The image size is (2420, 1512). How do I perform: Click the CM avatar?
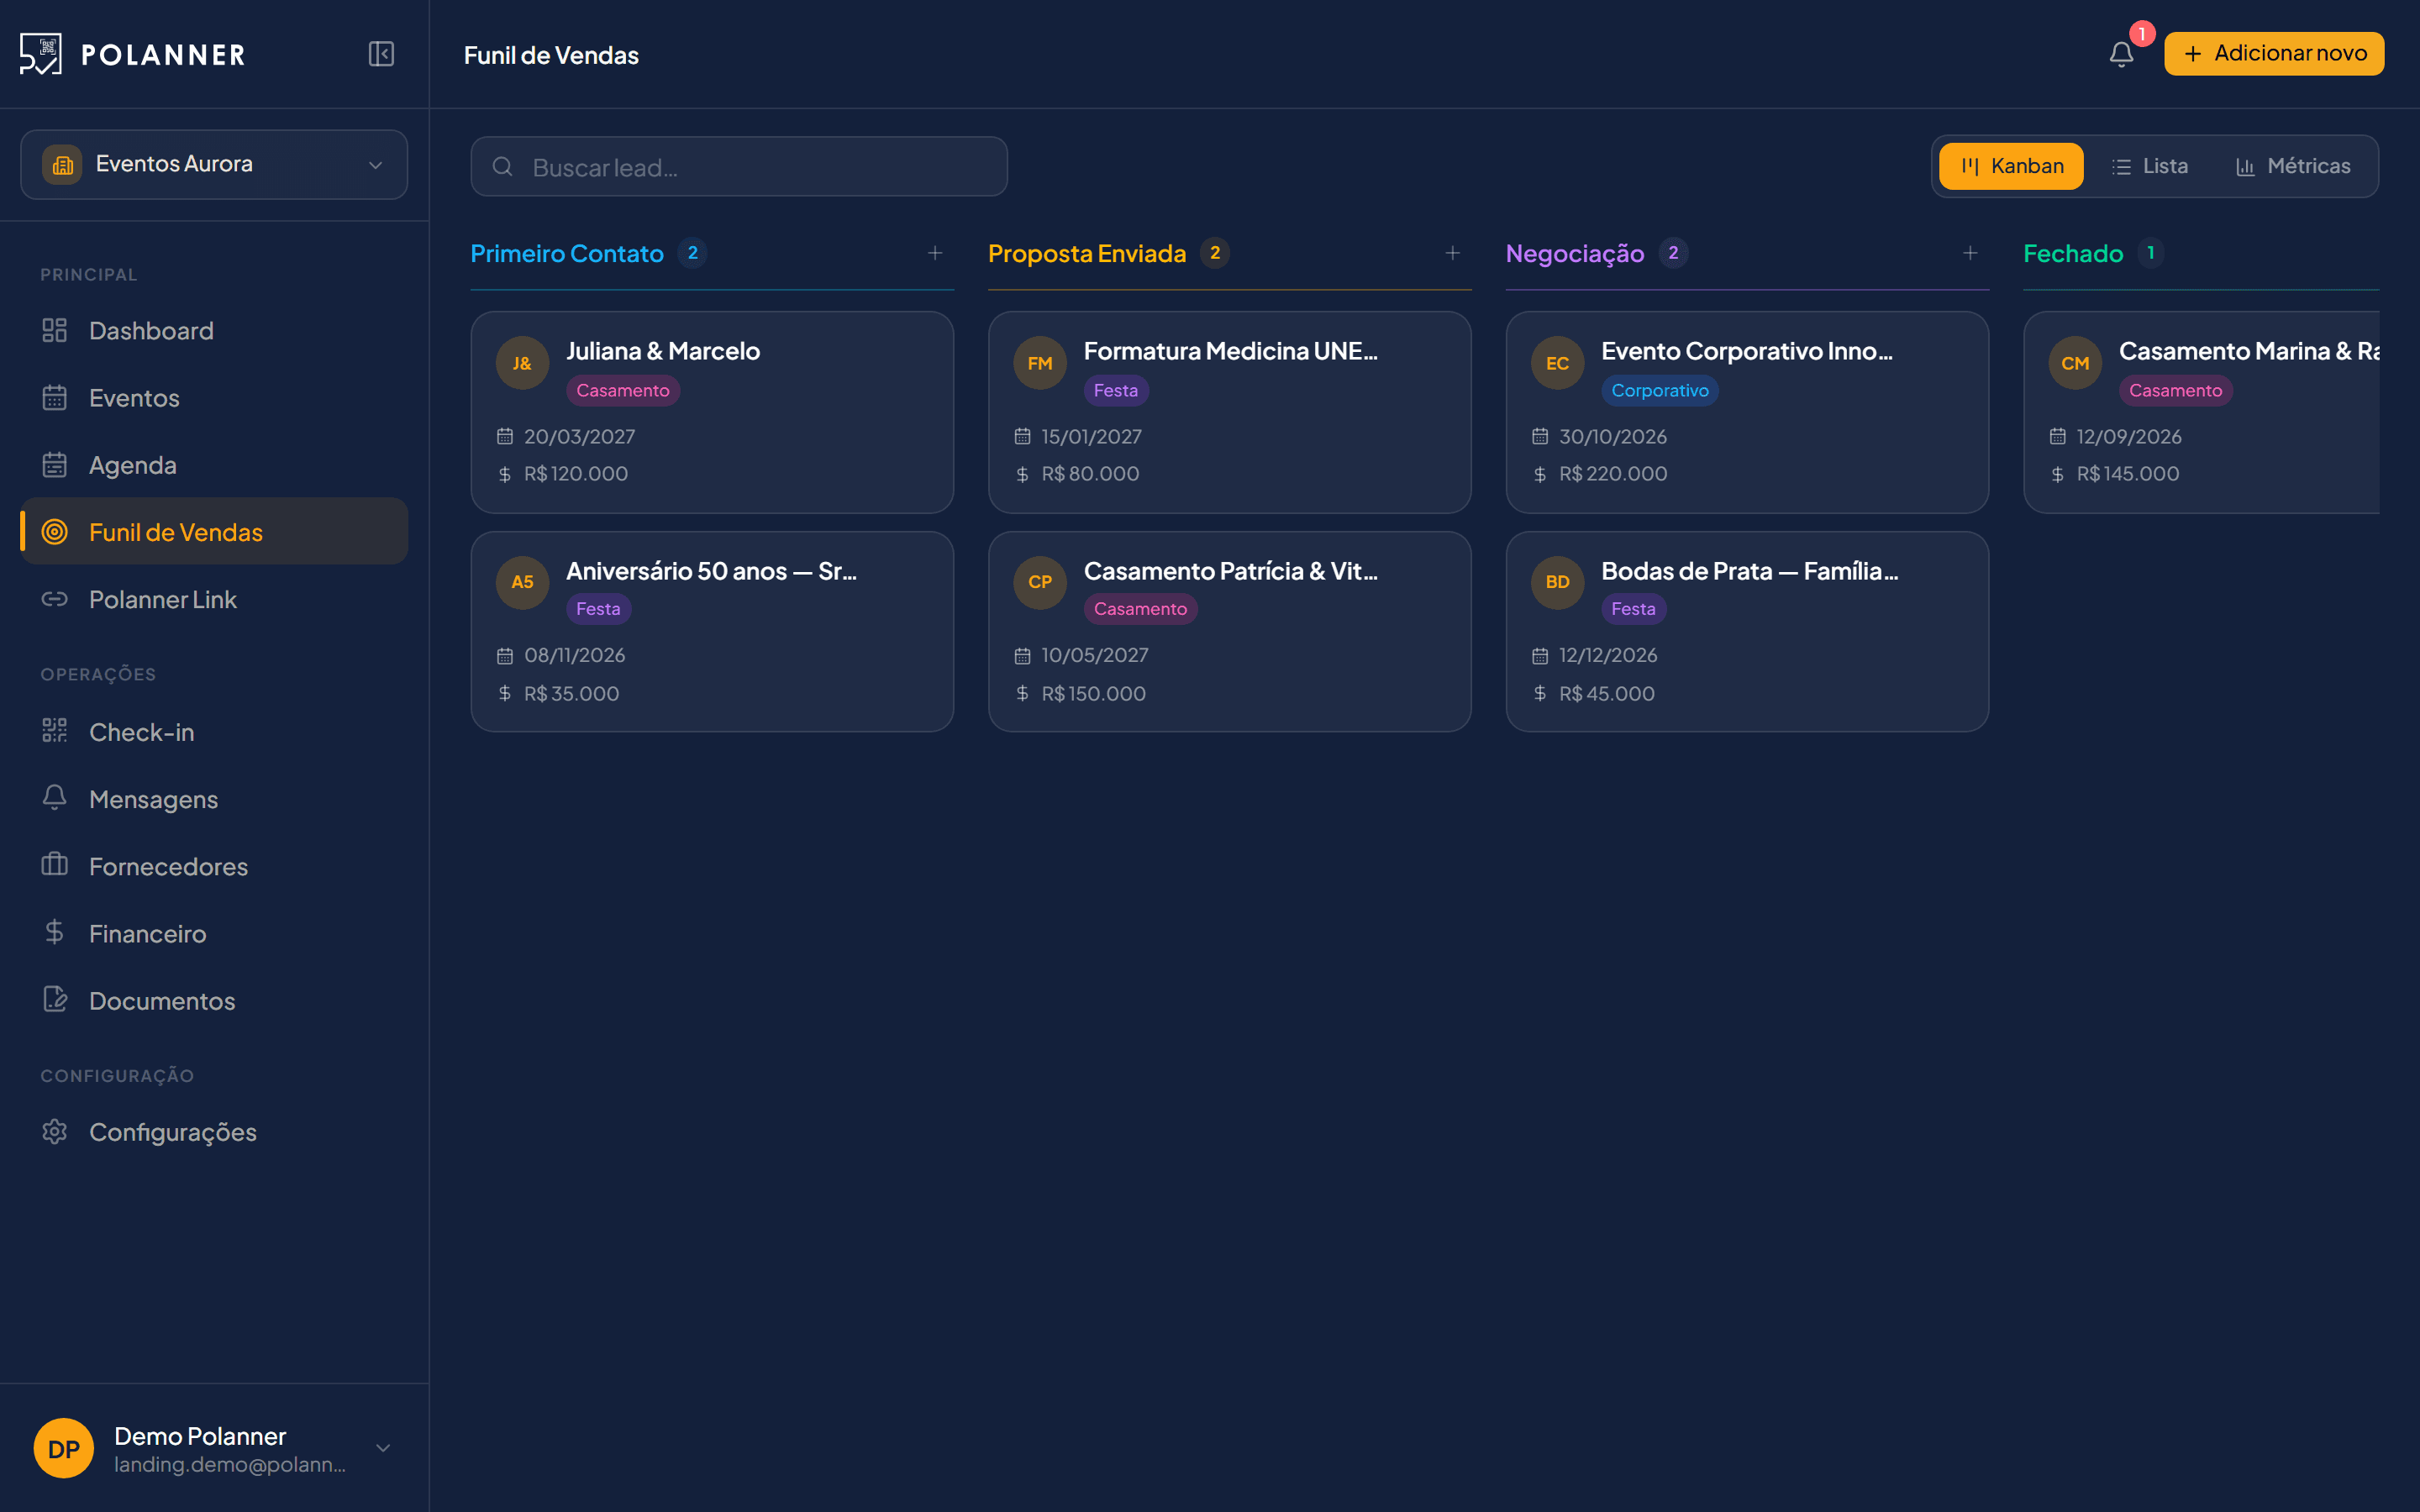click(2075, 363)
